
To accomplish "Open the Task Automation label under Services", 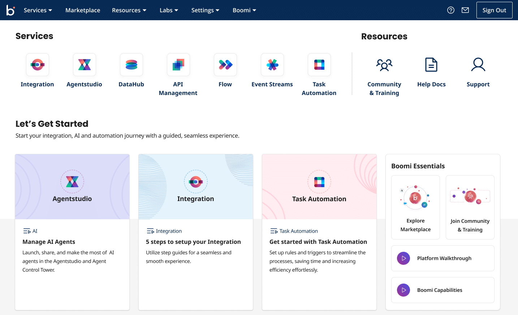I will [319, 89].
